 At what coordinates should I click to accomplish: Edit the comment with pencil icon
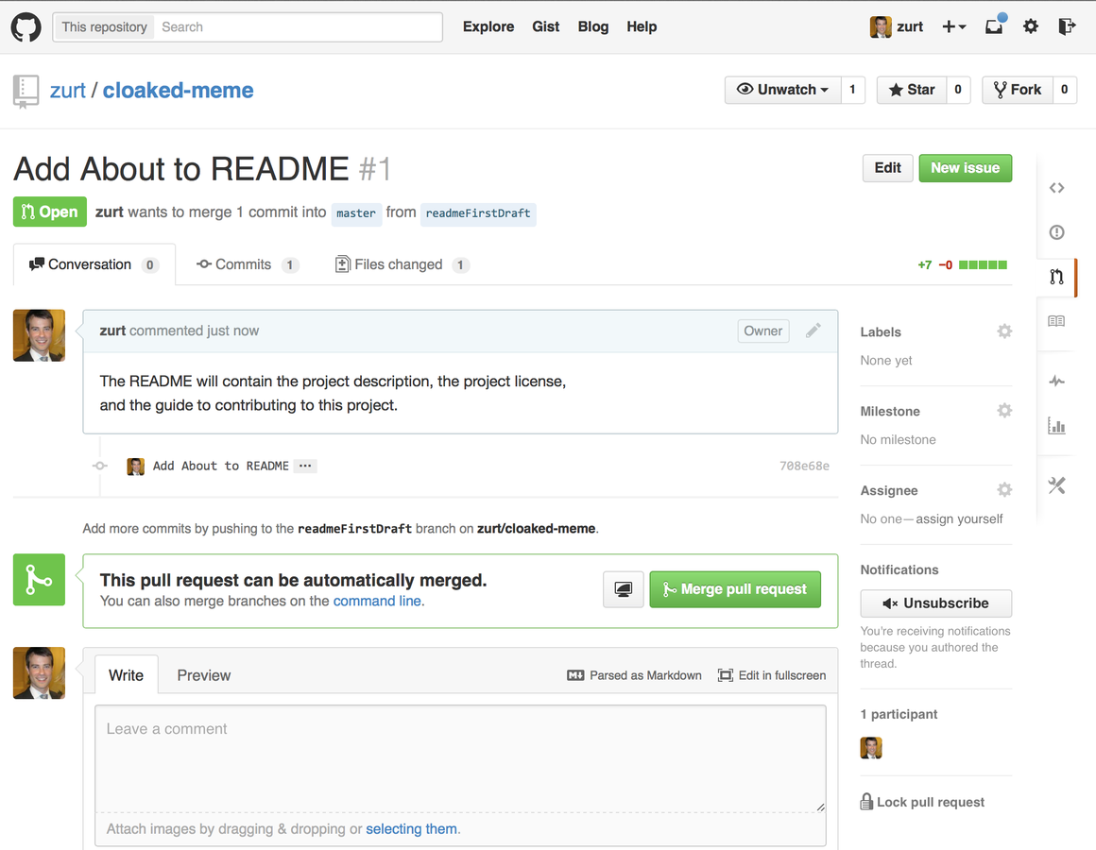pos(813,331)
